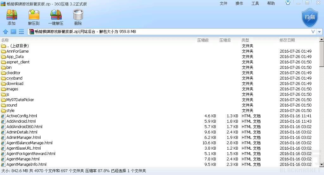Start a scan with the 扫描 shield
This screenshot has width=324, height=175.
[x=309, y=18]
